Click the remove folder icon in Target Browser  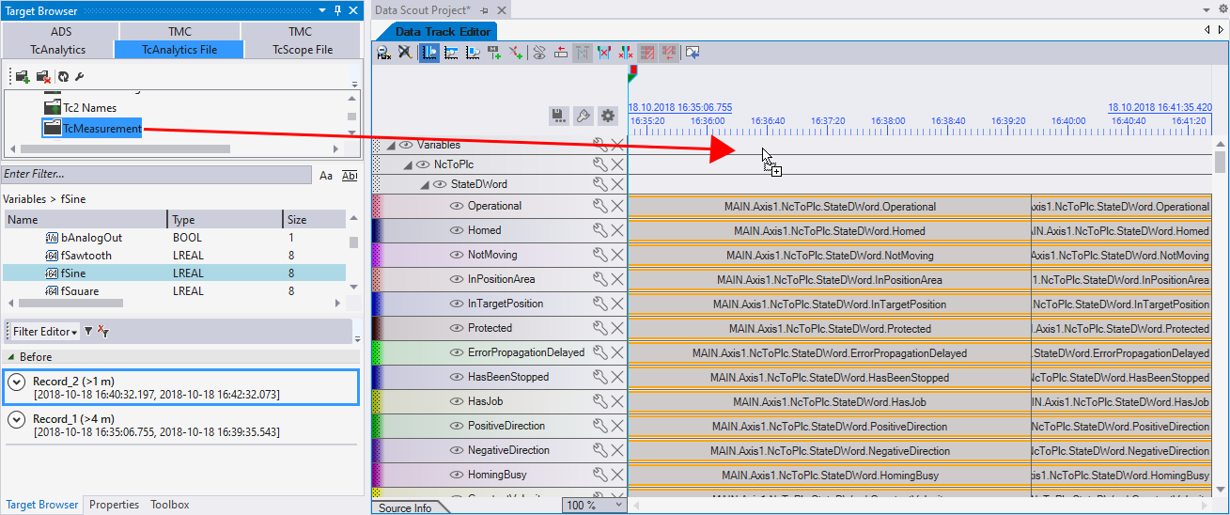click(x=42, y=76)
